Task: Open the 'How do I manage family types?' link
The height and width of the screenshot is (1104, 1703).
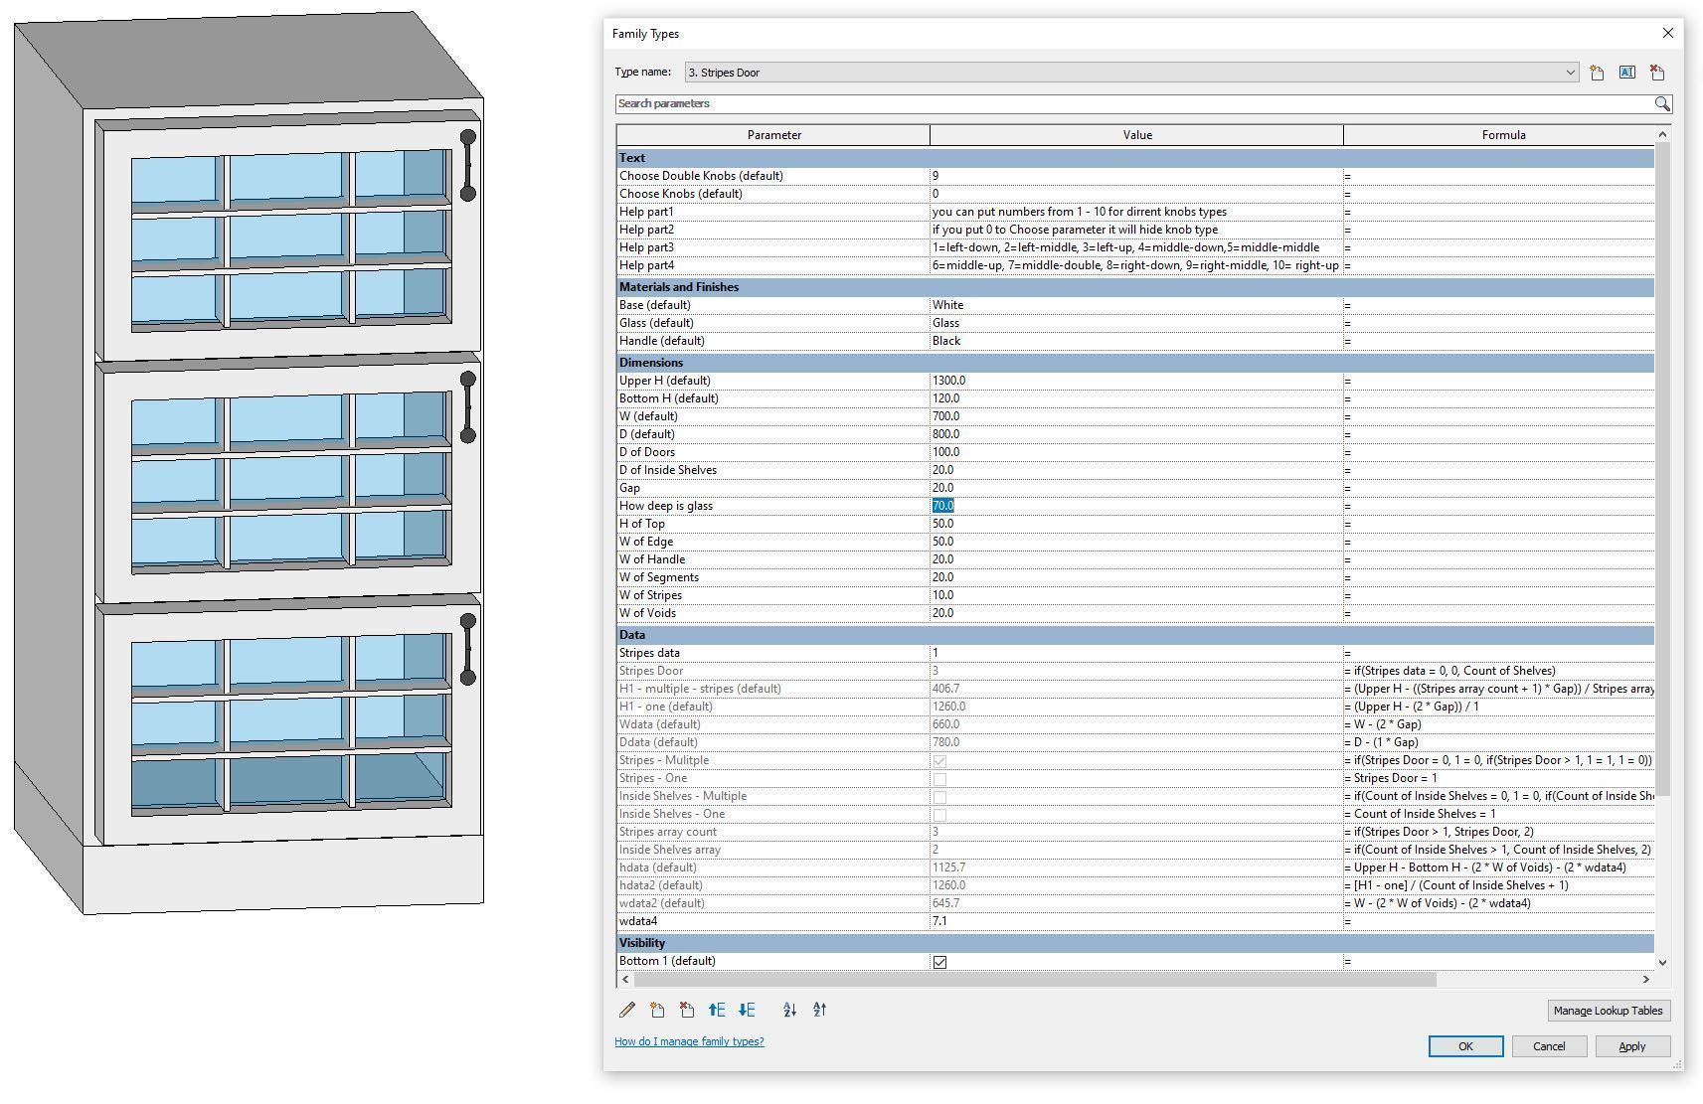Action: click(689, 1041)
